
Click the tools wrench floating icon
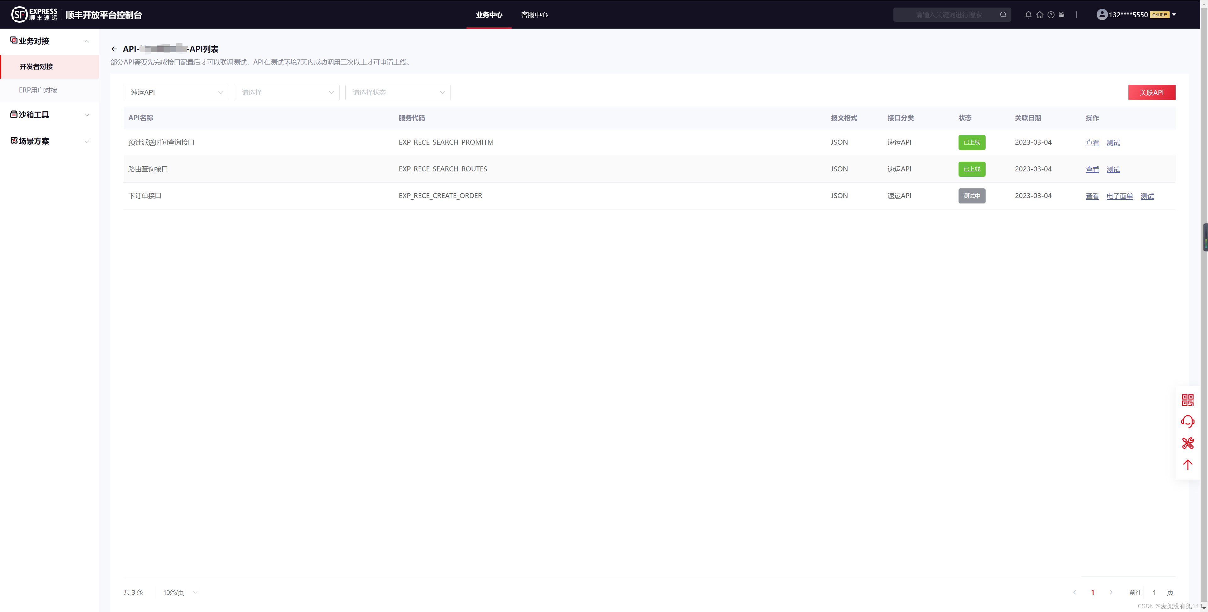1187,443
